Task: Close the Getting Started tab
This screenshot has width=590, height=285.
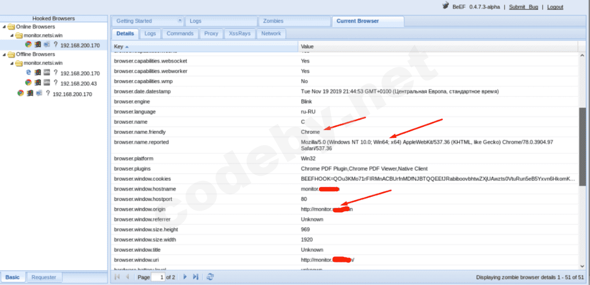Action: click(x=180, y=20)
